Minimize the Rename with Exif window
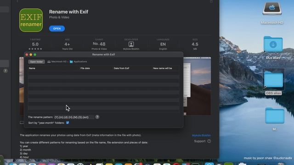Image resolution: width=294 pixels, height=165 pixels. click(x=31, y=55)
